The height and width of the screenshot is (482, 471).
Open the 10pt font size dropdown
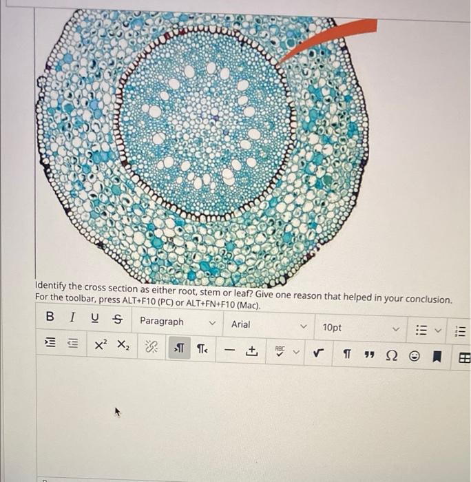(361, 328)
